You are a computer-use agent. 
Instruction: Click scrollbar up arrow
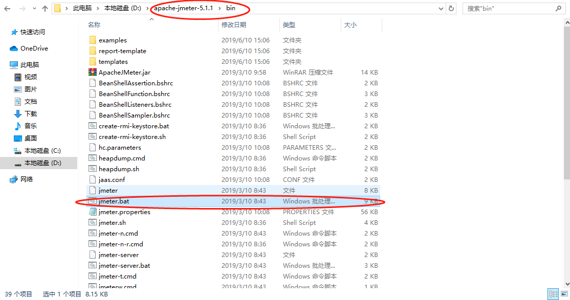point(567,22)
